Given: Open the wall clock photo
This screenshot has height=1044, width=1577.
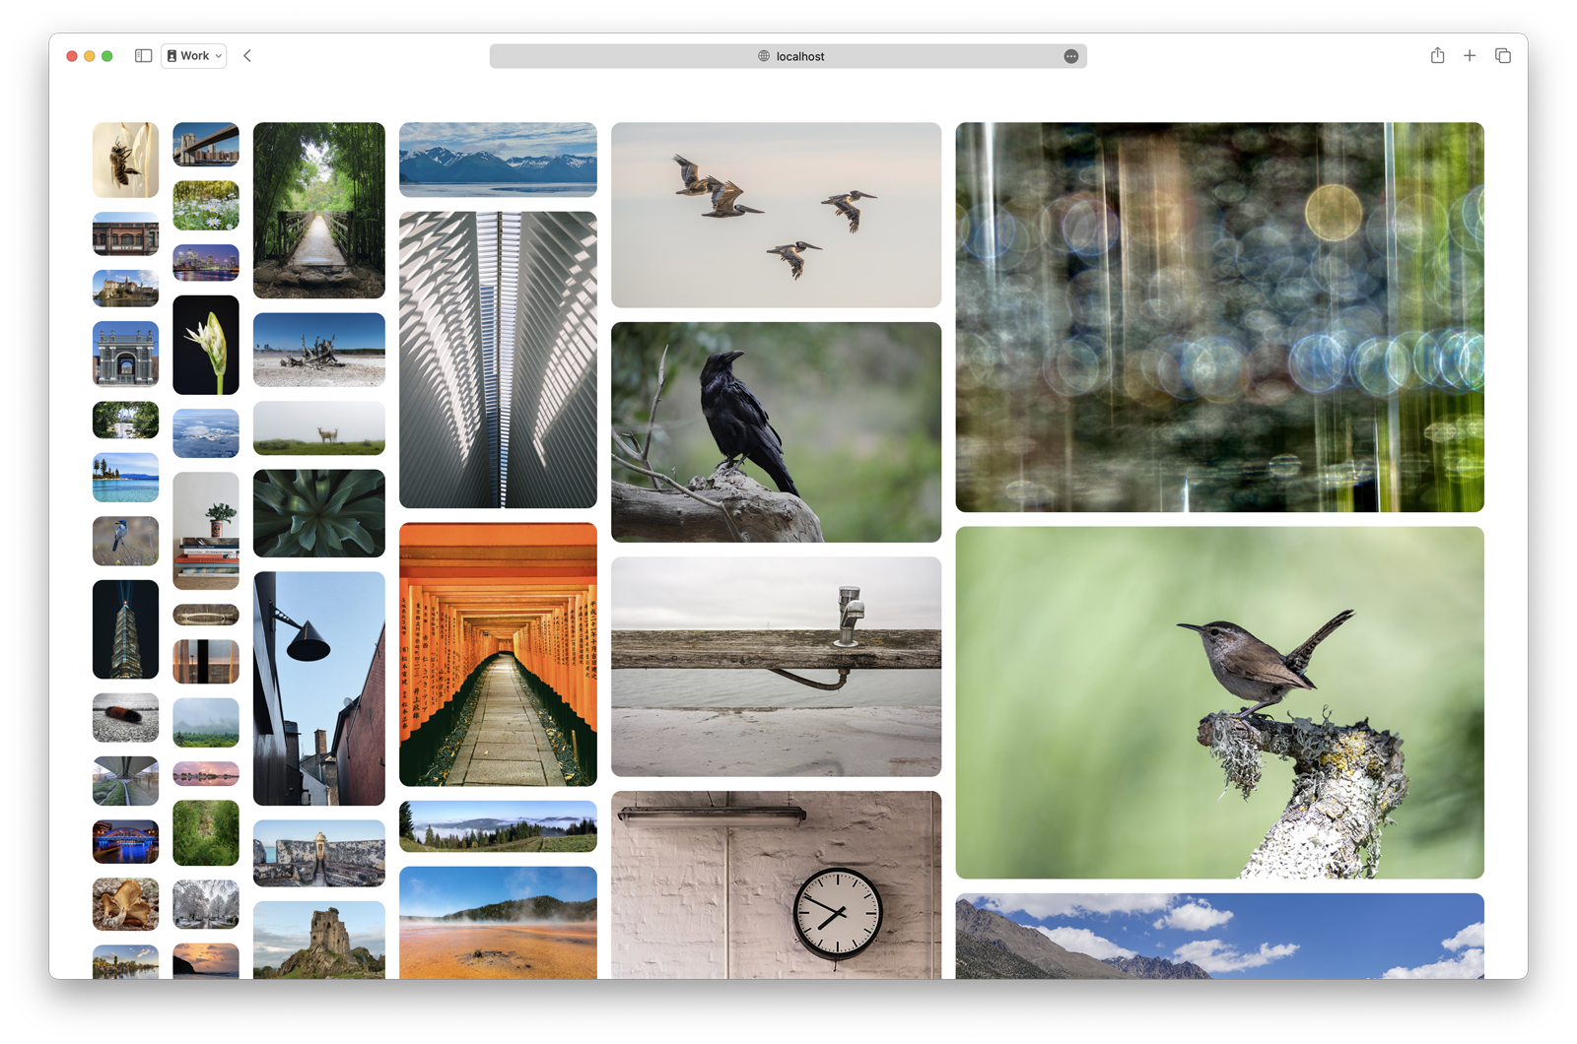Looking at the screenshot, I should (x=776, y=884).
